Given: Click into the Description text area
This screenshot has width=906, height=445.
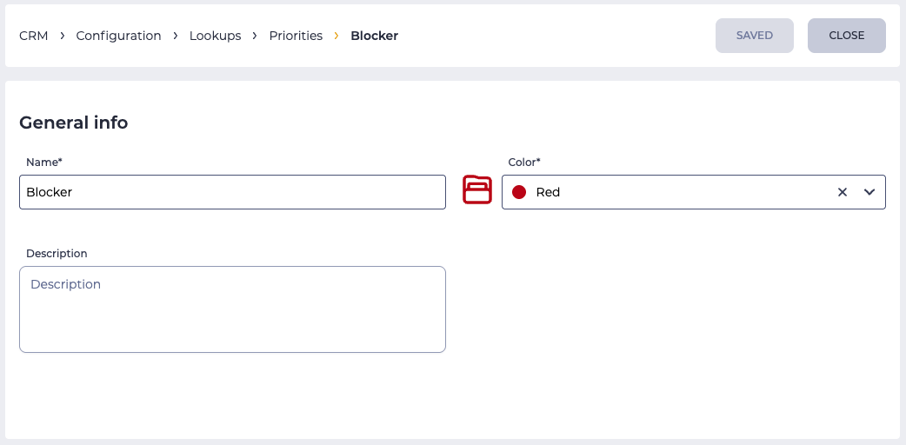Looking at the screenshot, I should (x=232, y=309).
